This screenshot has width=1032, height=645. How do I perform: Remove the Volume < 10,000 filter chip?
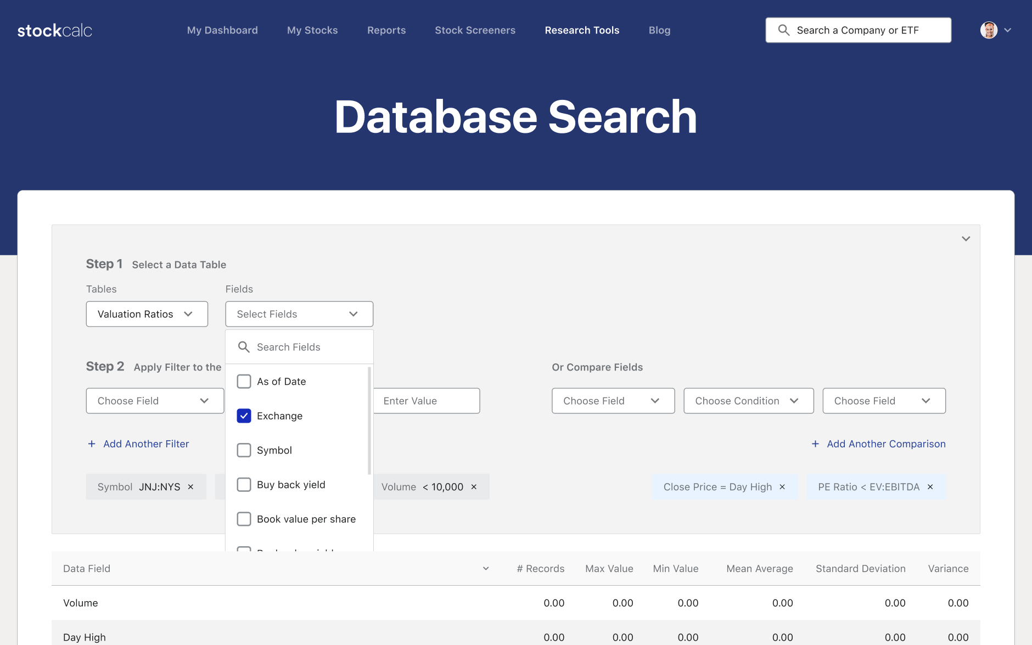474,487
